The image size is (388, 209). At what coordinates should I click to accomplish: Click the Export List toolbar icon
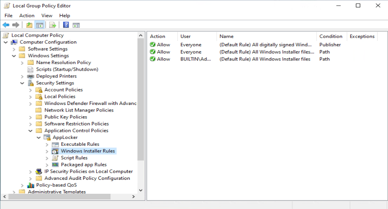tap(53, 25)
